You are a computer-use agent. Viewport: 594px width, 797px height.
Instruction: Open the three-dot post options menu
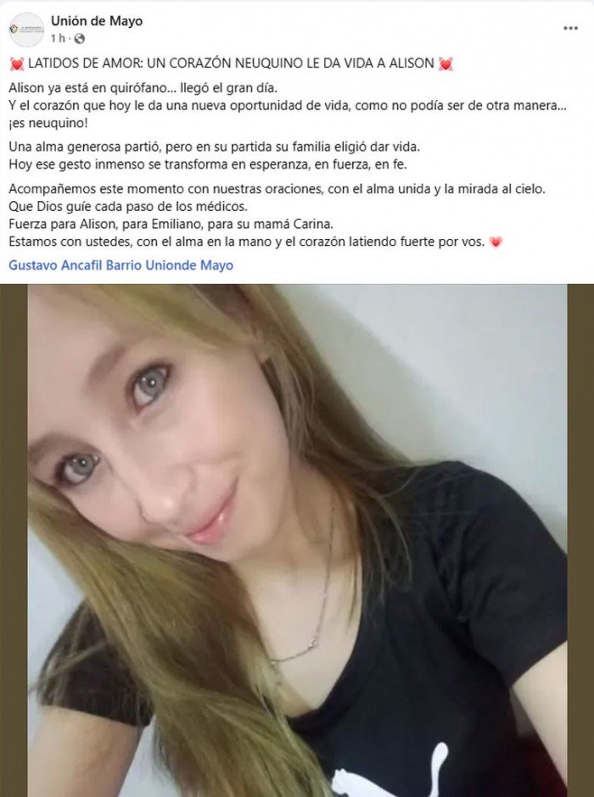tap(570, 29)
